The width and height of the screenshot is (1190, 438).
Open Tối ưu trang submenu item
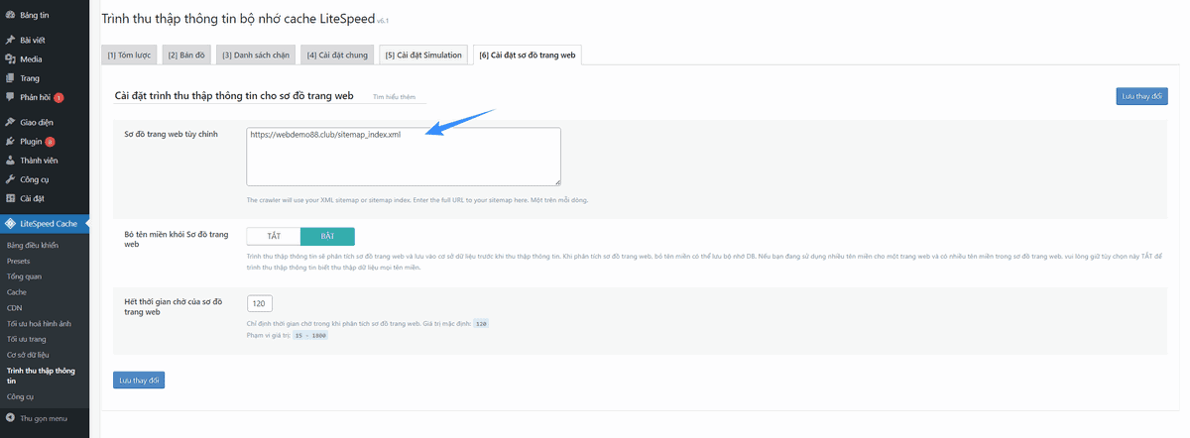(27, 339)
